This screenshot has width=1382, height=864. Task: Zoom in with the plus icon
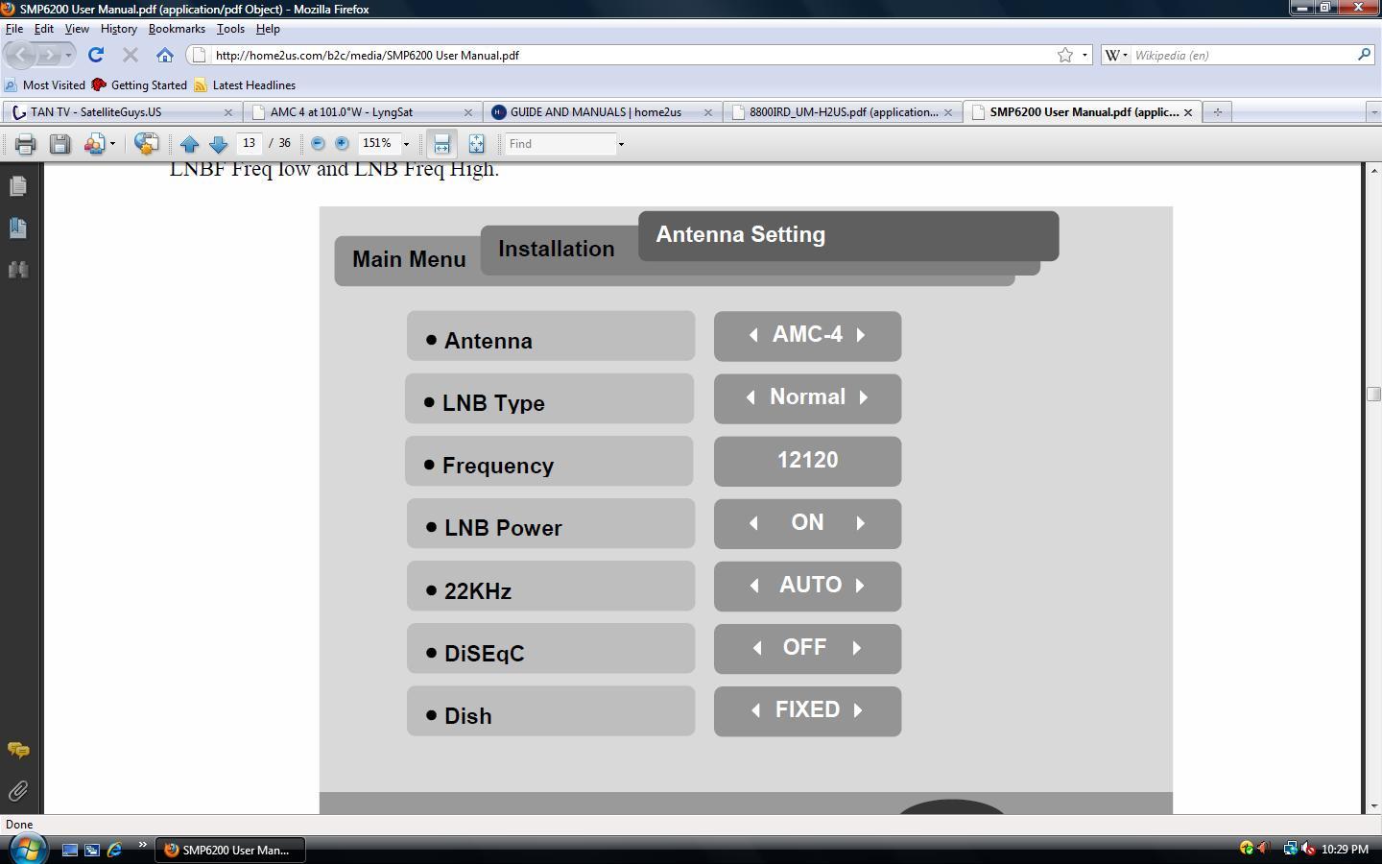(342, 143)
